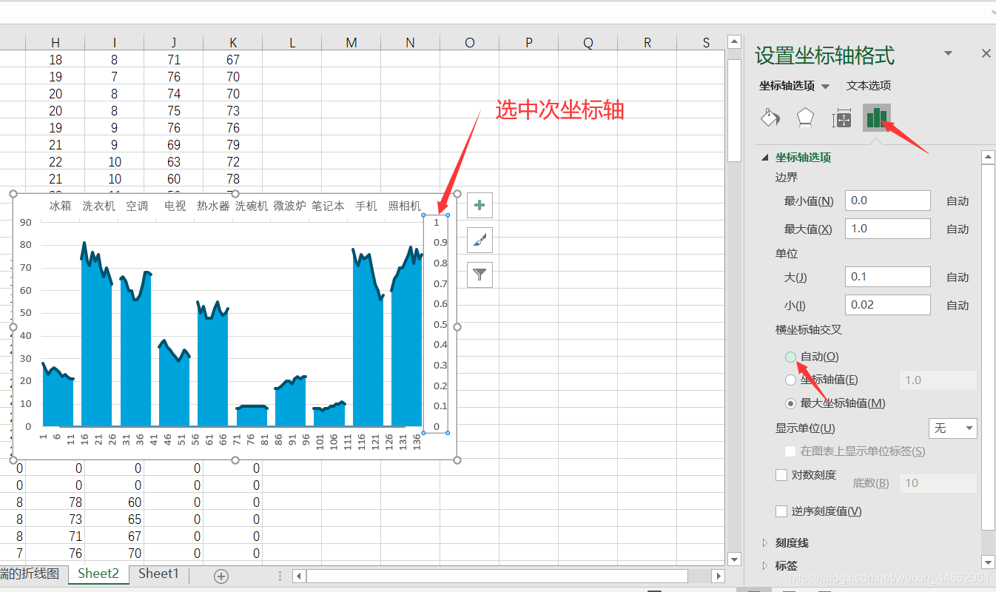Expand the 标签 section
This screenshot has width=996, height=592.
(764, 565)
